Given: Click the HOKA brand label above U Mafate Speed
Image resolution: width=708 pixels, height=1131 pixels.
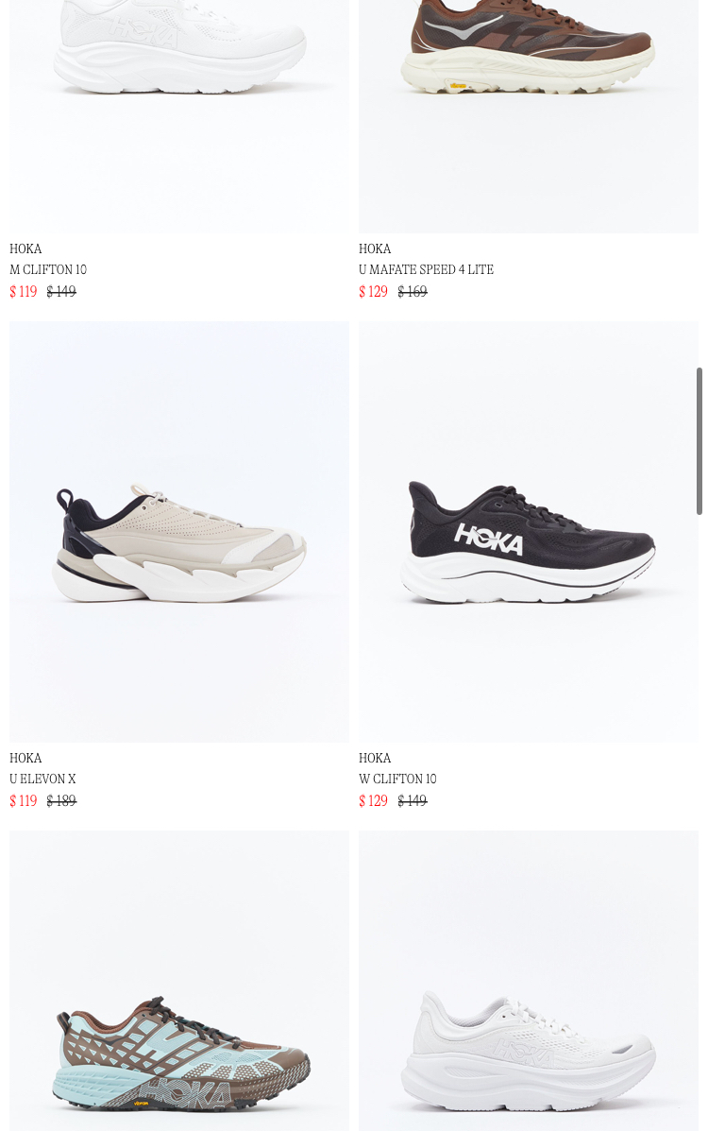Looking at the screenshot, I should coord(375,248).
